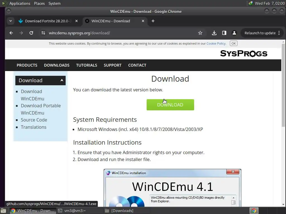The height and width of the screenshot is (214, 286).
Task: Open the SUPPORT menu
Action: pyautogui.click(x=113, y=65)
